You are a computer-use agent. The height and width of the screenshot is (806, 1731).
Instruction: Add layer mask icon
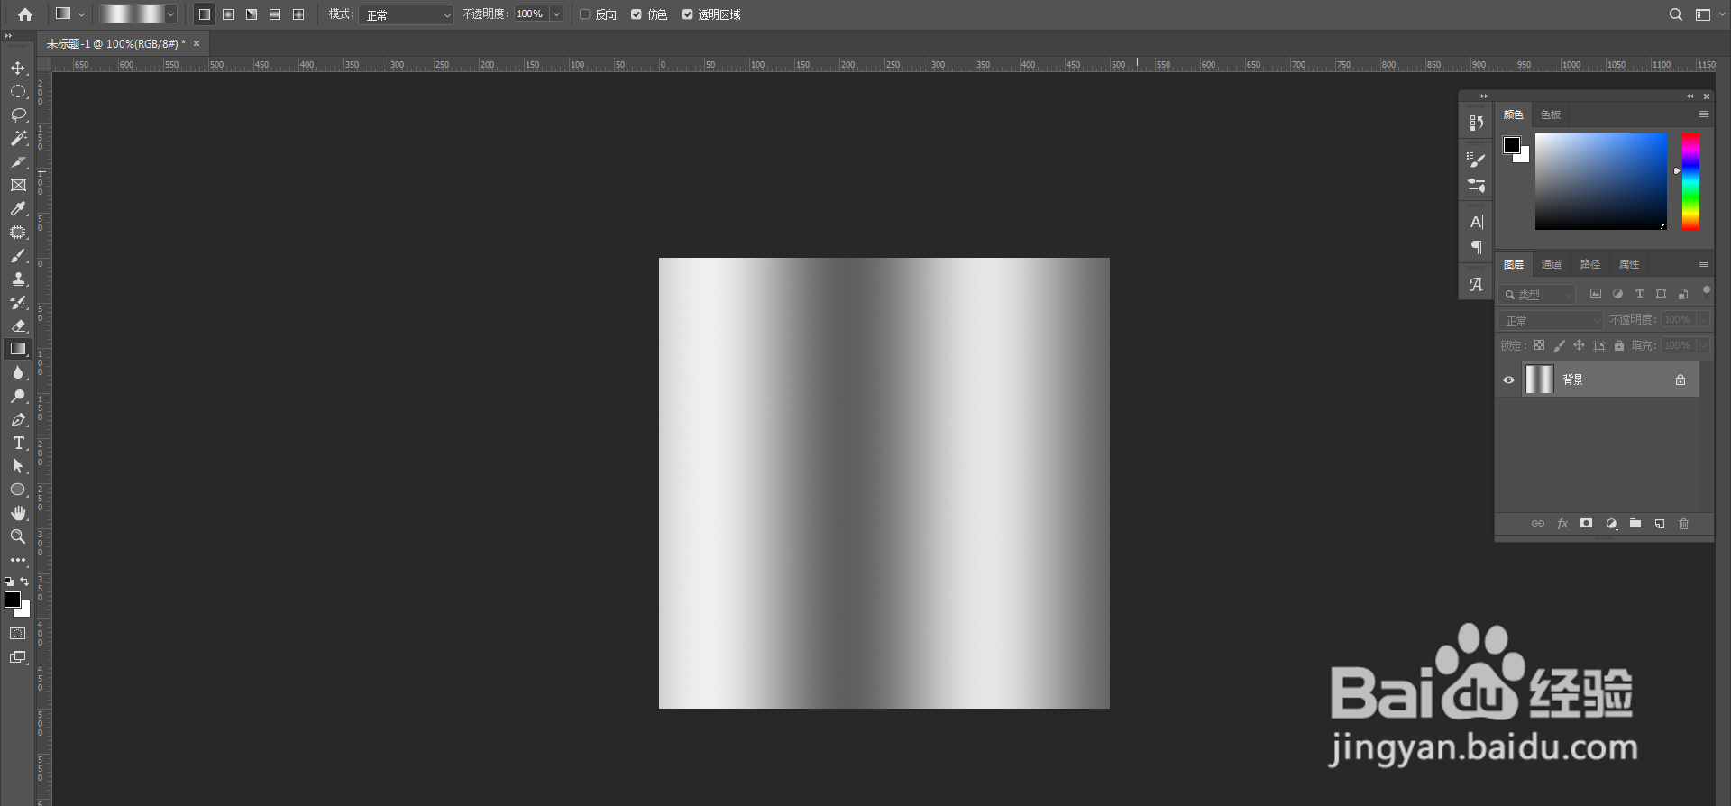tap(1587, 524)
